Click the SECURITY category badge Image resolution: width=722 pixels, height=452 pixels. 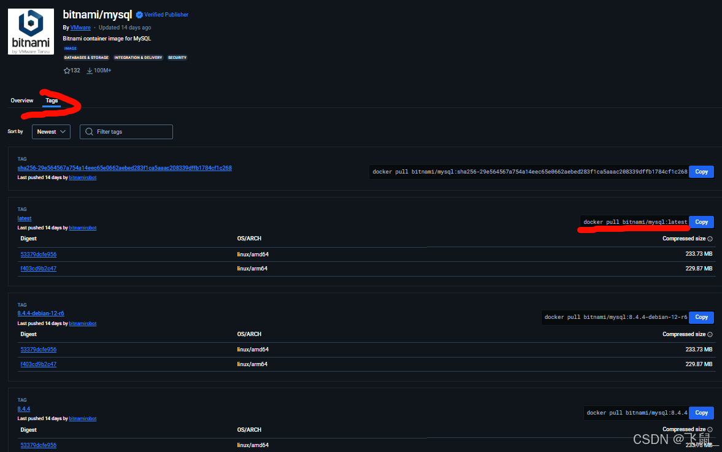(x=177, y=58)
